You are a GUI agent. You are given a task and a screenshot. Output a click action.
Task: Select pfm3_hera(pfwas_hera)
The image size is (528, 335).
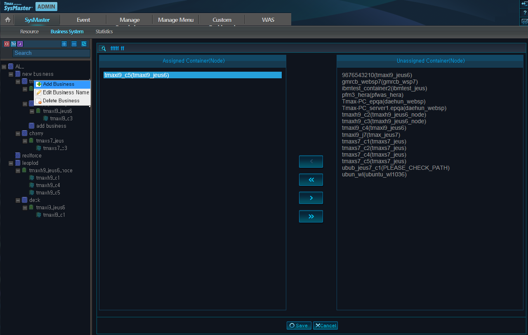pyautogui.click(x=372, y=95)
